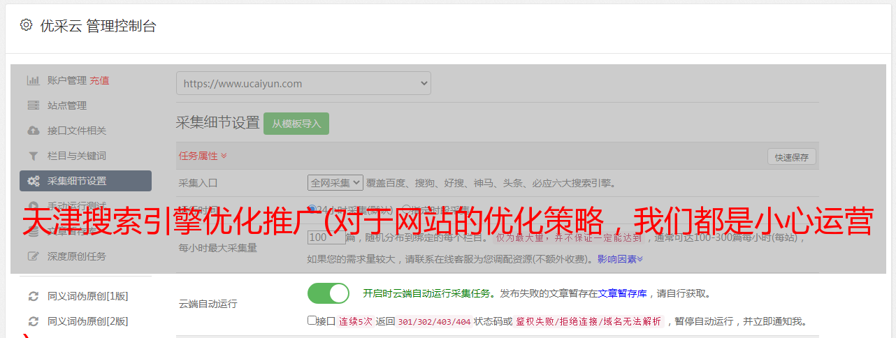Click the 301/302/403/404 status code text
The height and width of the screenshot is (338, 896).
point(434,322)
